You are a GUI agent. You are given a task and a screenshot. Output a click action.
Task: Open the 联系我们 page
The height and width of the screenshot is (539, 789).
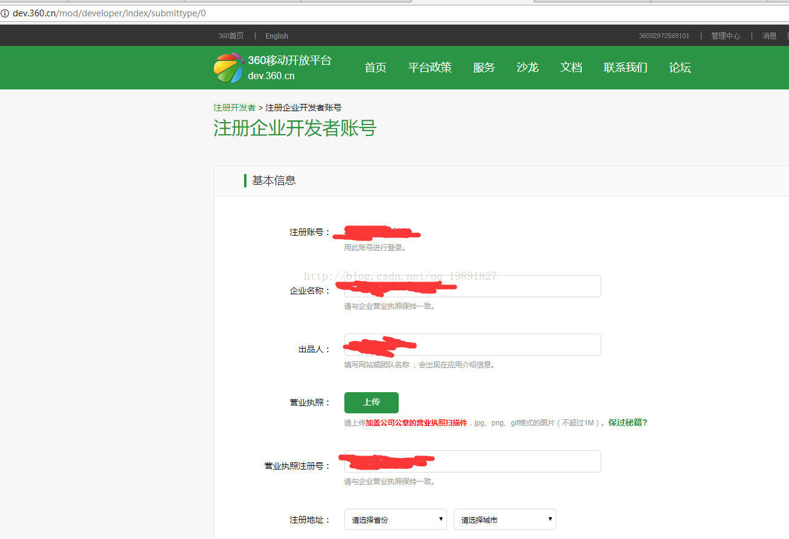point(625,68)
